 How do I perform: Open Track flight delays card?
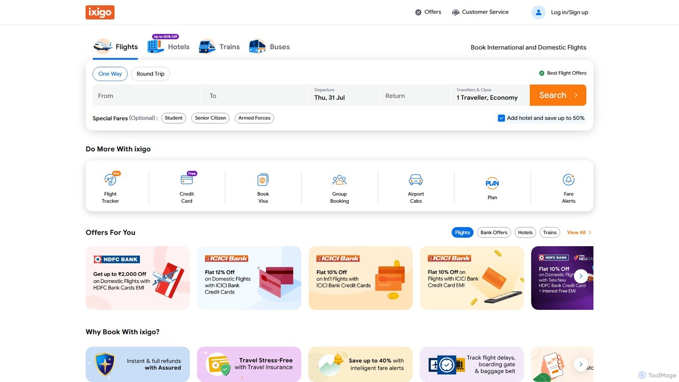coord(472,364)
